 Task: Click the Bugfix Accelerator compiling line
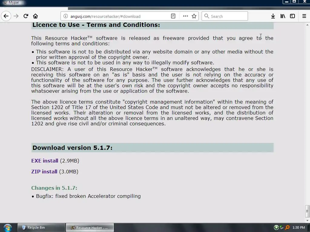(x=88, y=196)
